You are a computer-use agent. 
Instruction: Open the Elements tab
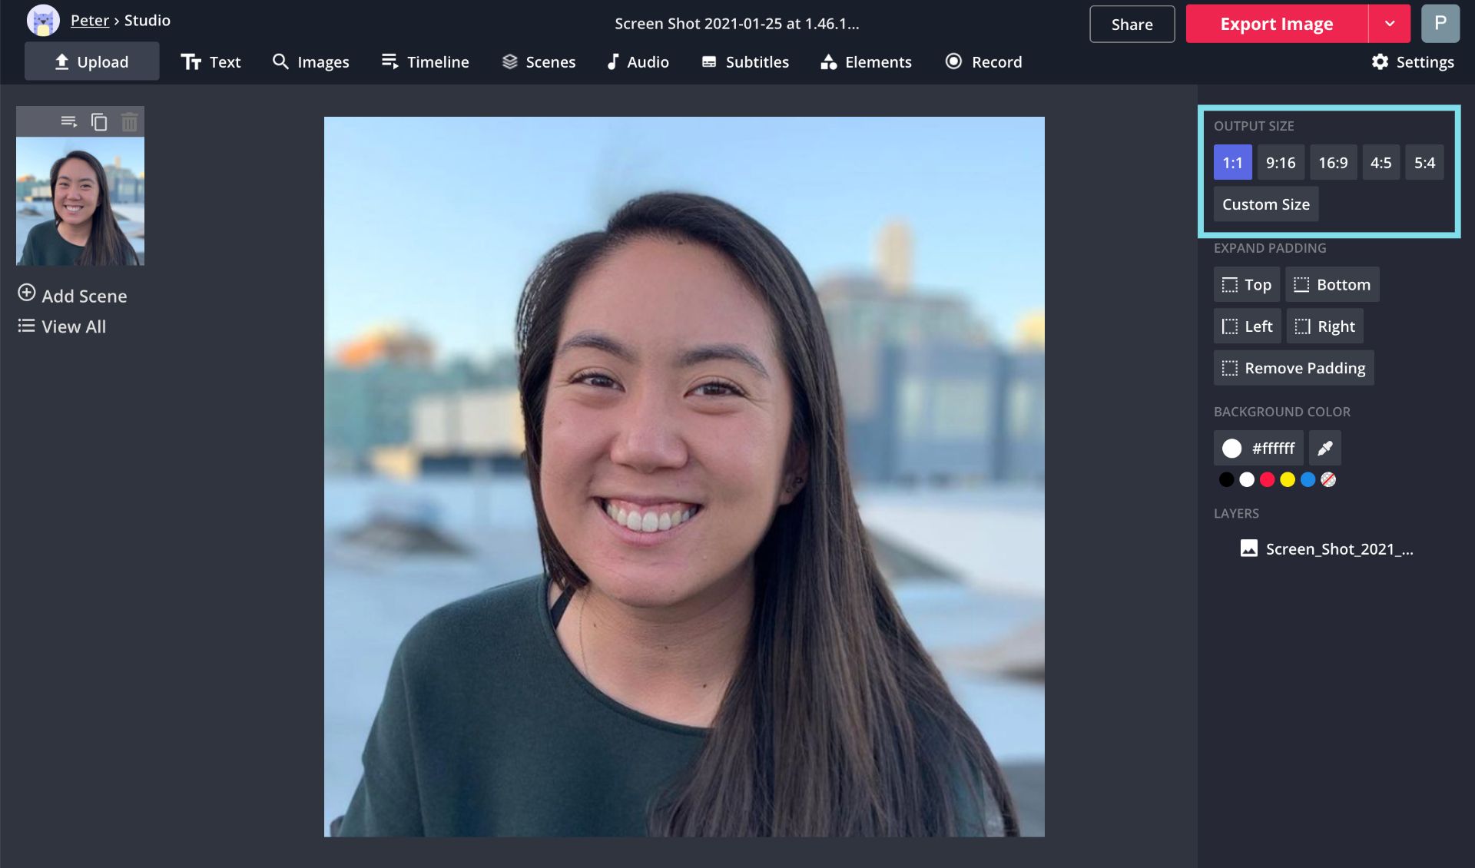pos(865,61)
